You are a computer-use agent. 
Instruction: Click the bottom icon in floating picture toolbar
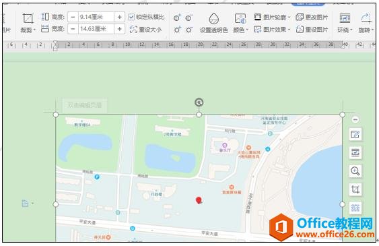click(x=355, y=208)
